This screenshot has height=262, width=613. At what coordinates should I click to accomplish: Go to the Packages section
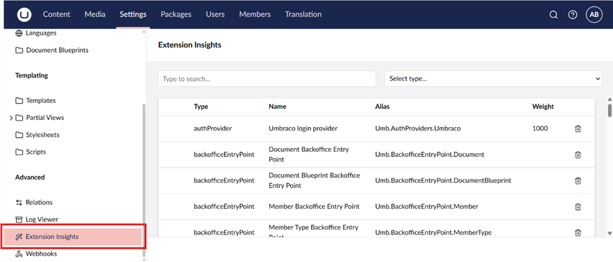pyautogui.click(x=176, y=14)
